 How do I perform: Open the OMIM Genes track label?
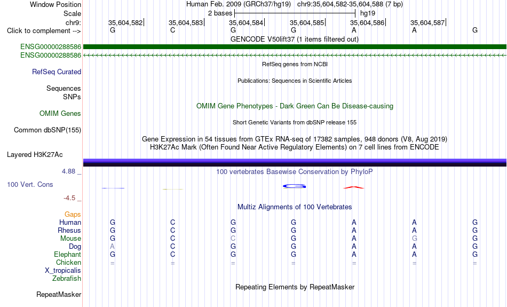tap(60, 114)
